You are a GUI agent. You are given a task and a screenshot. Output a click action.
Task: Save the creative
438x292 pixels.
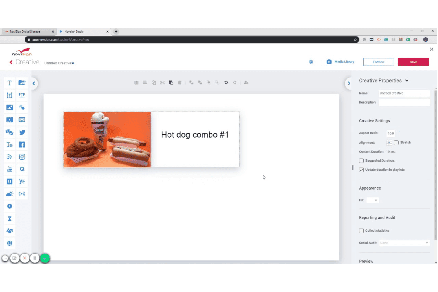tap(413, 62)
